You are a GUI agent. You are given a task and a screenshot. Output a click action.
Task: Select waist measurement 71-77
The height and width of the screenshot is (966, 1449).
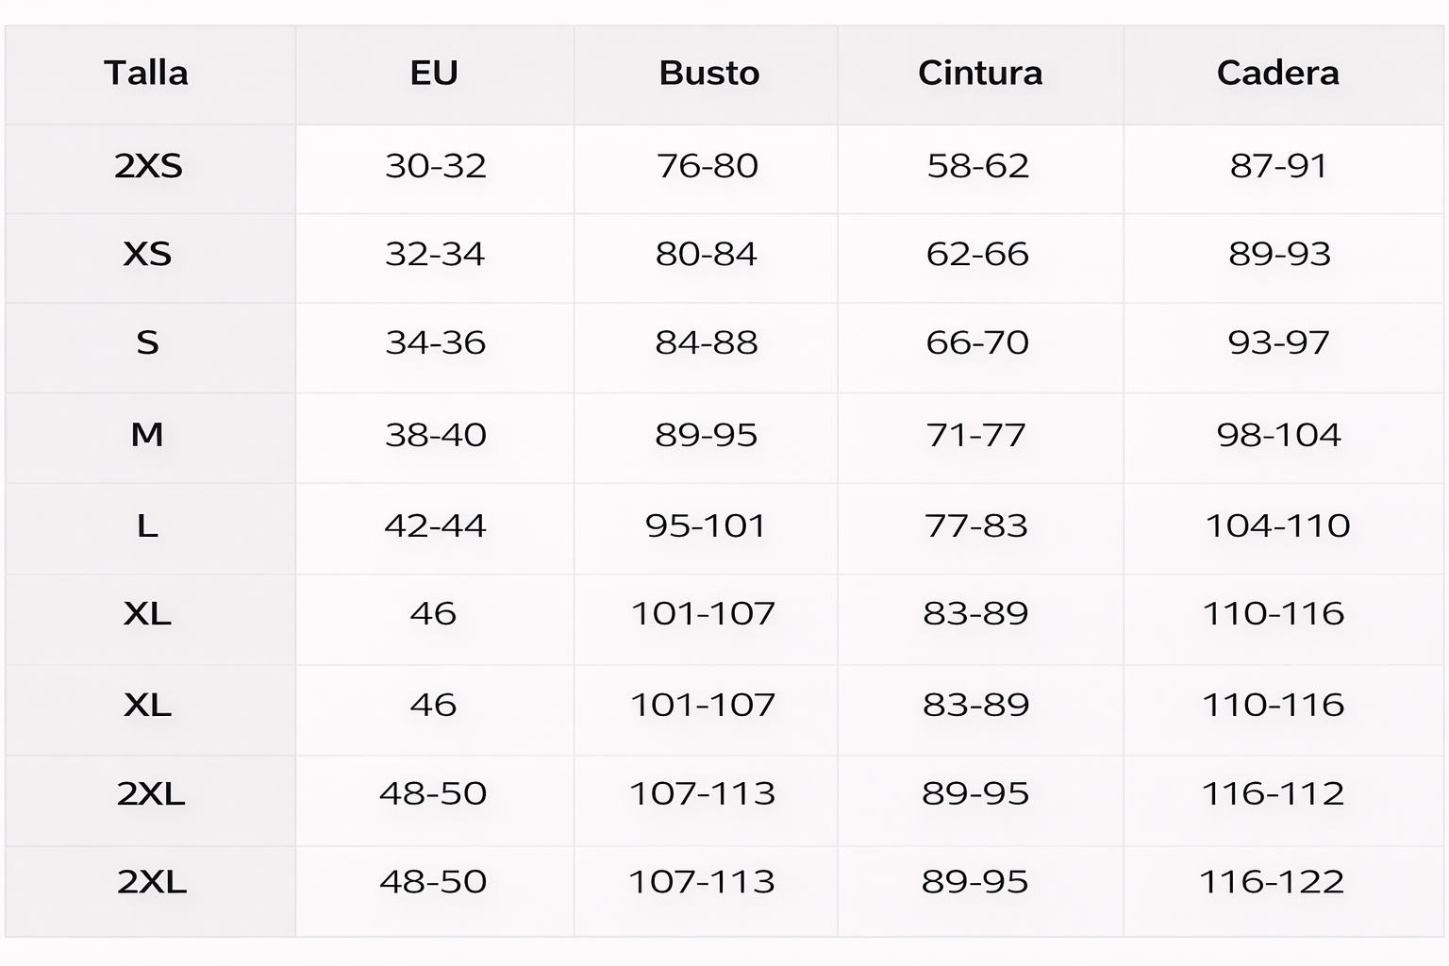975,435
